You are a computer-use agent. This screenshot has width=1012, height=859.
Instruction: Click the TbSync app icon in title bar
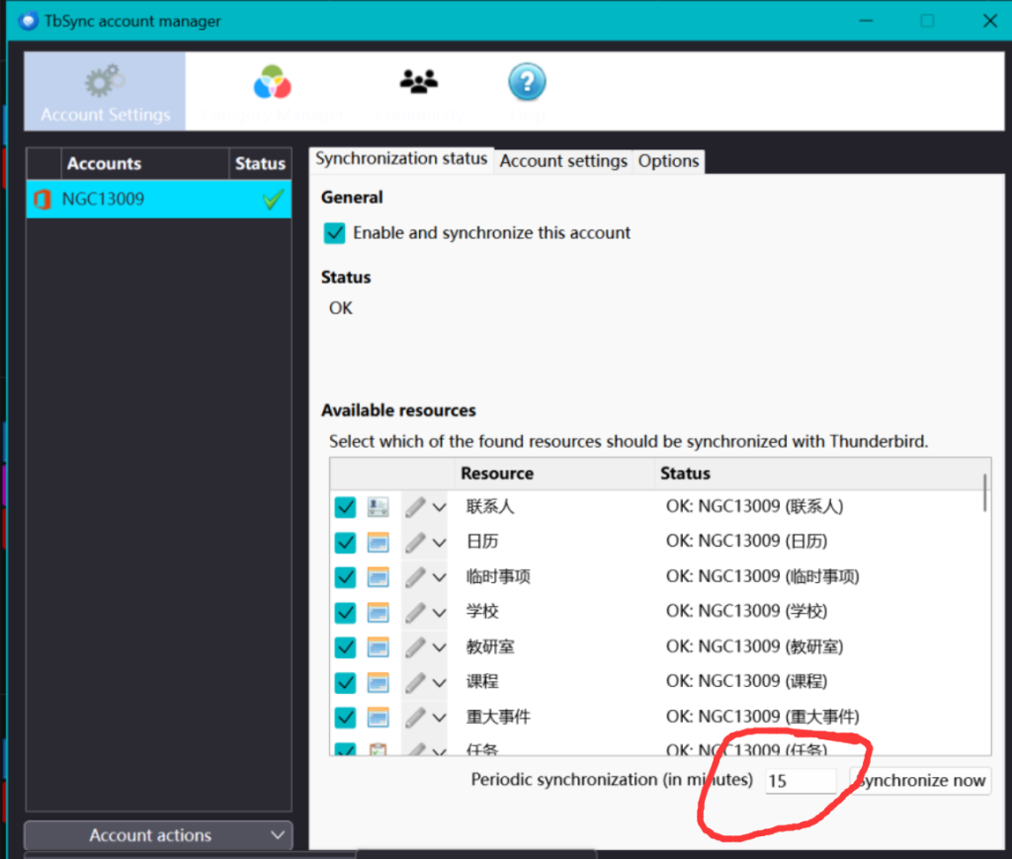29,21
